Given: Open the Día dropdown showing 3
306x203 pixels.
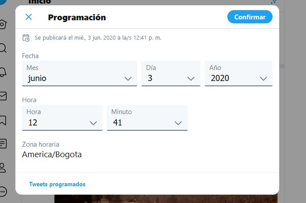Looking at the screenshot, I should coord(171,74).
